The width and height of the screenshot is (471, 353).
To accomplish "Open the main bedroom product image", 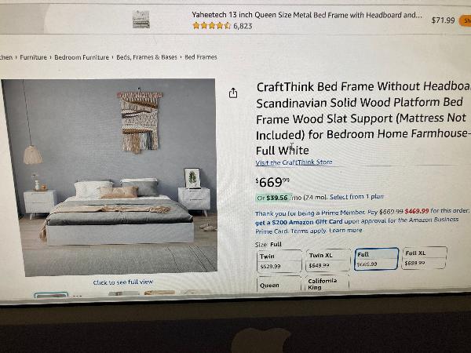I will click(109, 177).
